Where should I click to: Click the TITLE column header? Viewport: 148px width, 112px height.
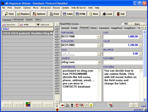click(x=28, y=29)
